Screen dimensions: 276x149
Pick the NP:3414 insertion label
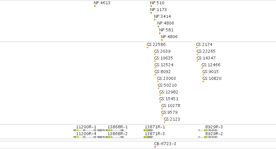[x=162, y=16]
